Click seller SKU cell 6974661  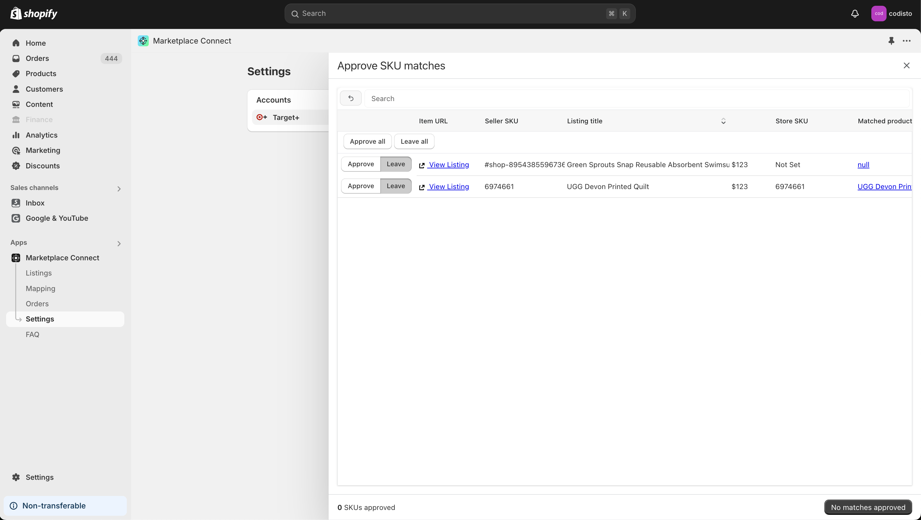(499, 186)
